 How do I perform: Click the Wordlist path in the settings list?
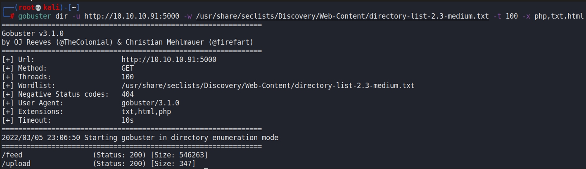tap(268, 86)
